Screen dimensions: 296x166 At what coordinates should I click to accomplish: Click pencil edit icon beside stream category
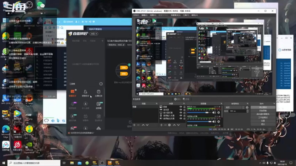pos(124,45)
